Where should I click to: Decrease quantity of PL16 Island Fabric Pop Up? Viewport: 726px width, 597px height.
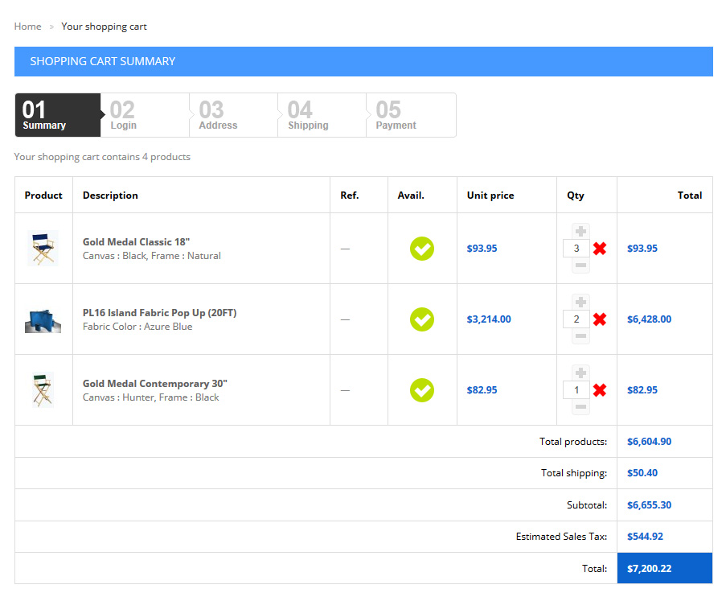580,336
